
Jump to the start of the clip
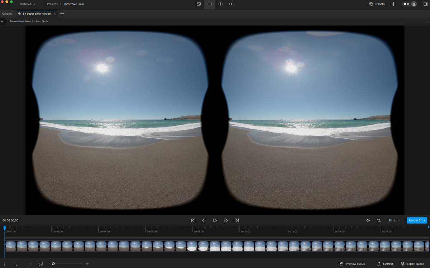[x=193, y=220]
